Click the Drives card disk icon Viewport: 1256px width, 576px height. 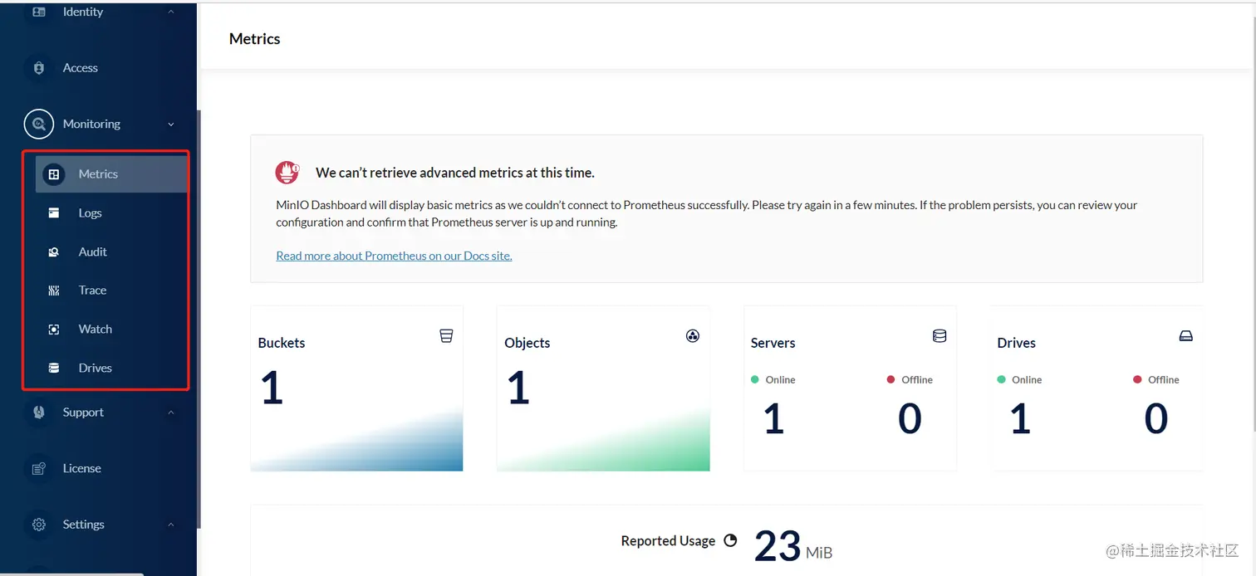(x=1186, y=336)
